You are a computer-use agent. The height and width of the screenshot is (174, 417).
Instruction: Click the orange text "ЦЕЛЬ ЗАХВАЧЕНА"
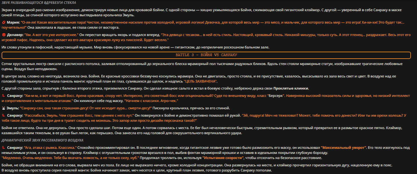(x=201, y=81)
